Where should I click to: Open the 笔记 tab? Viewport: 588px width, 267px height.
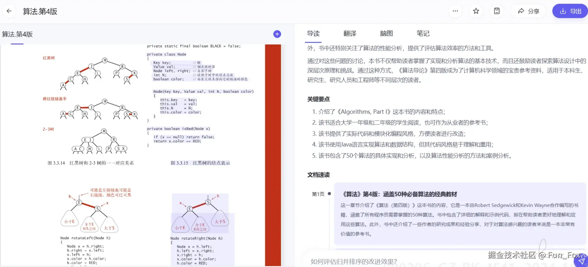pos(423,33)
